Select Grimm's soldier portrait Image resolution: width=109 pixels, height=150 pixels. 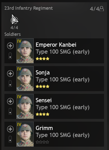click(x=25, y=134)
